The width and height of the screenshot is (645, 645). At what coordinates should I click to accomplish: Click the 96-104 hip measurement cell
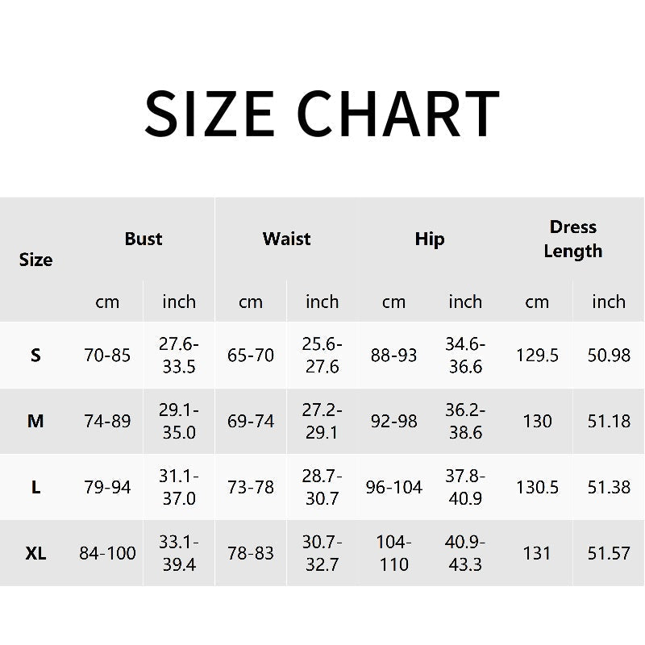click(393, 487)
